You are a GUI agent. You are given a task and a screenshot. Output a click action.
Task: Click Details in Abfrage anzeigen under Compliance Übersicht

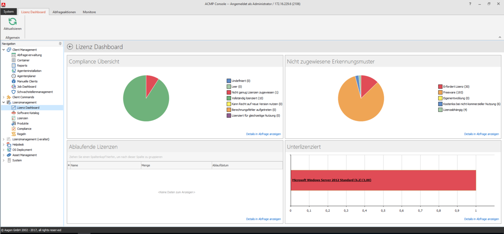coord(263,134)
